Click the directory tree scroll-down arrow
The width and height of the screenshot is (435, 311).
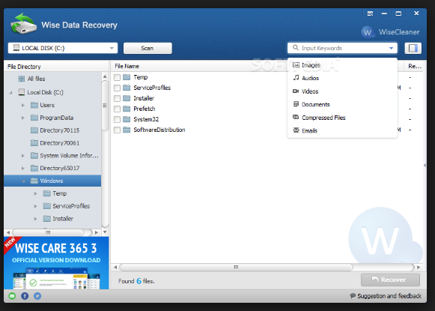click(x=105, y=232)
